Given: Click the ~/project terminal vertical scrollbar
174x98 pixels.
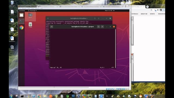Looking at the screenshot, I should click(115, 48).
